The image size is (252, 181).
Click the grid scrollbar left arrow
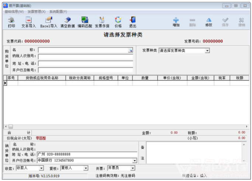(6, 126)
